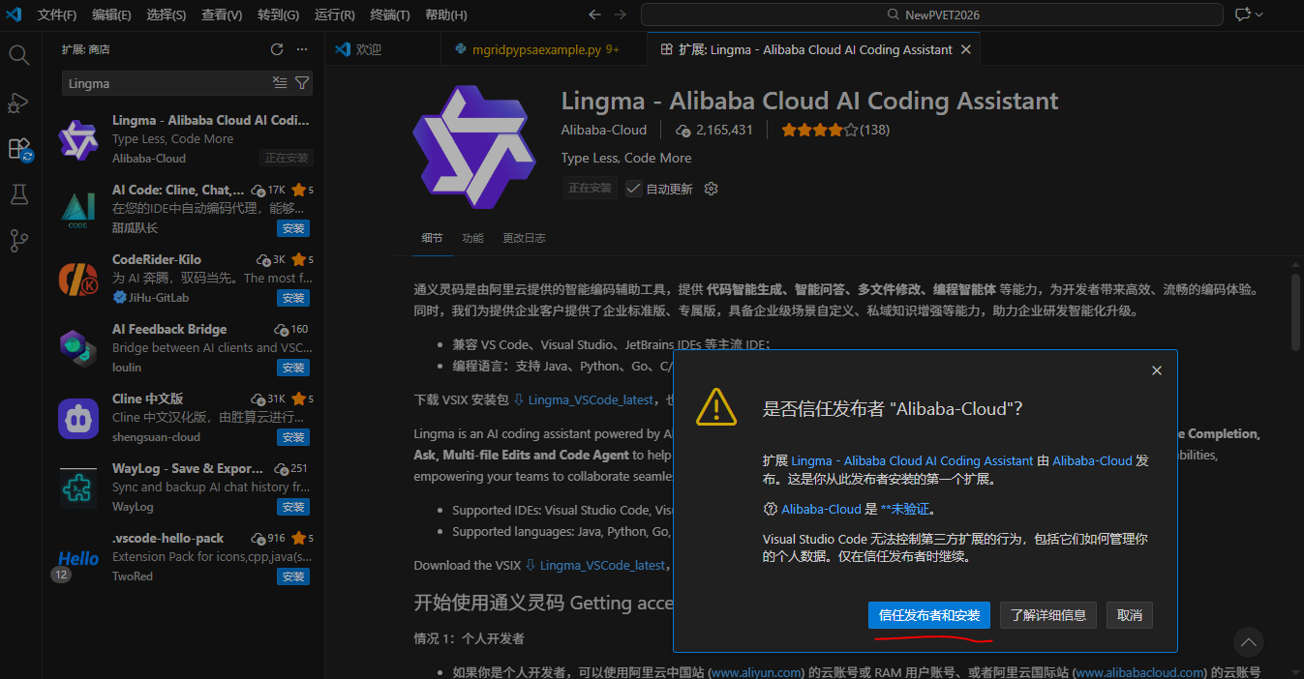Expand the chat dropdown chevron in the title bar
Screen dimensions: 1304x679
pyautogui.click(x=1259, y=15)
